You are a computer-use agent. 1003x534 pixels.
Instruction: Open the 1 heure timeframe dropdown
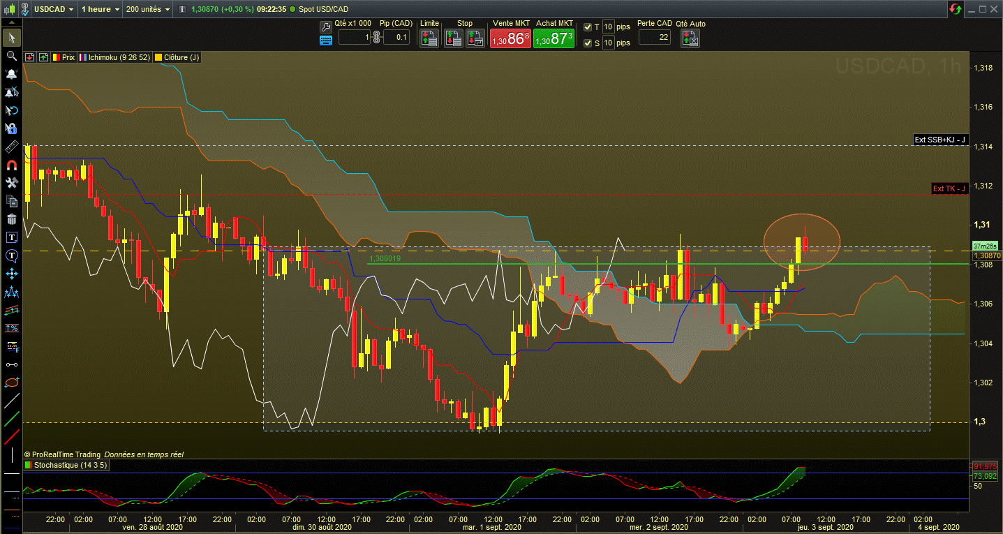(100, 10)
